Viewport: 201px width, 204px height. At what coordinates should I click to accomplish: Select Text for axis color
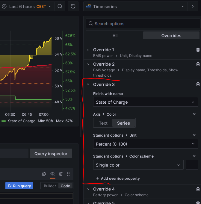coord(103,123)
